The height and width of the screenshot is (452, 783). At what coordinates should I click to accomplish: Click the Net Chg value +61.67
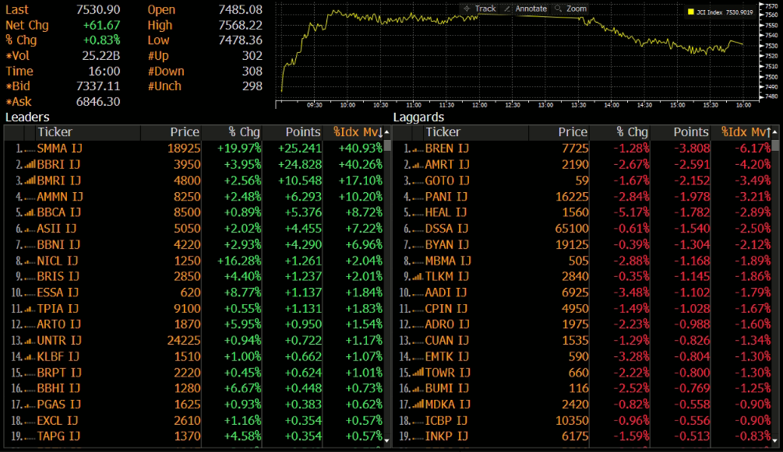pos(101,25)
